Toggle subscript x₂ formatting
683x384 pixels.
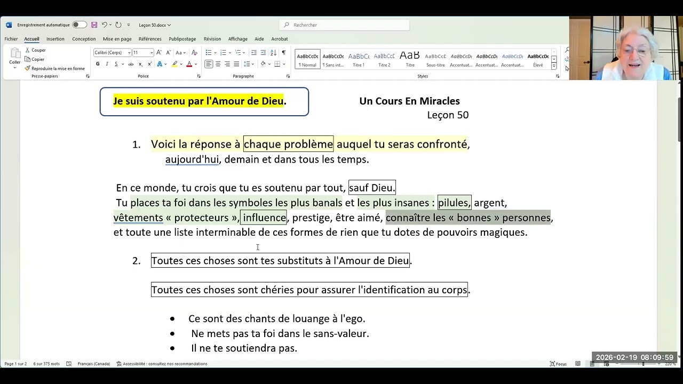[x=140, y=64]
